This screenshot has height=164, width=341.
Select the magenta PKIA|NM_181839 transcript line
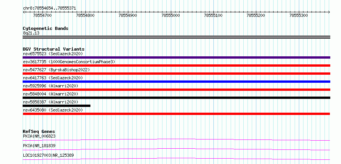(x=176, y=149)
